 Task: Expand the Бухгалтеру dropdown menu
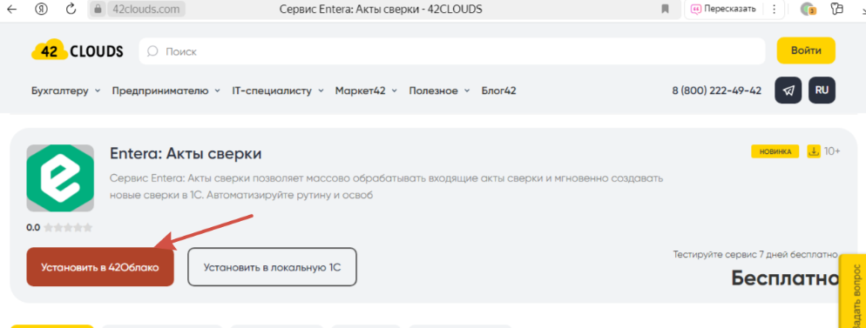tap(65, 91)
